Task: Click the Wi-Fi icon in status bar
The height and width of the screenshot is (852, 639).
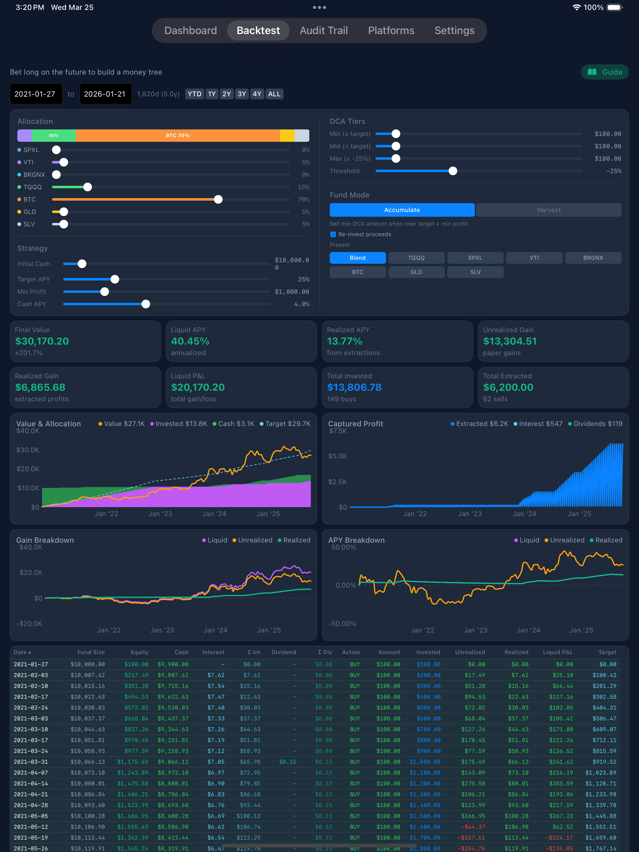Action: [x=576, y=7]
